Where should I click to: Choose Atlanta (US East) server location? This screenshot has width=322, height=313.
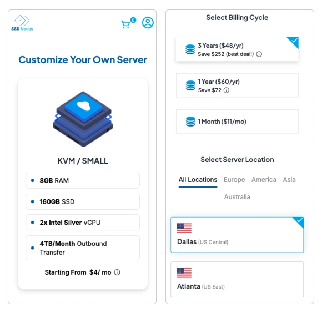237,279
